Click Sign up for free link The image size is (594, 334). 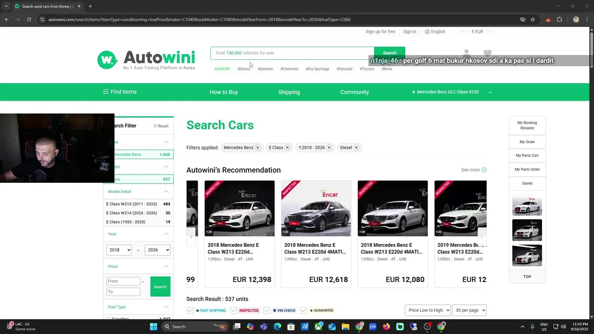tap(381, 32)
